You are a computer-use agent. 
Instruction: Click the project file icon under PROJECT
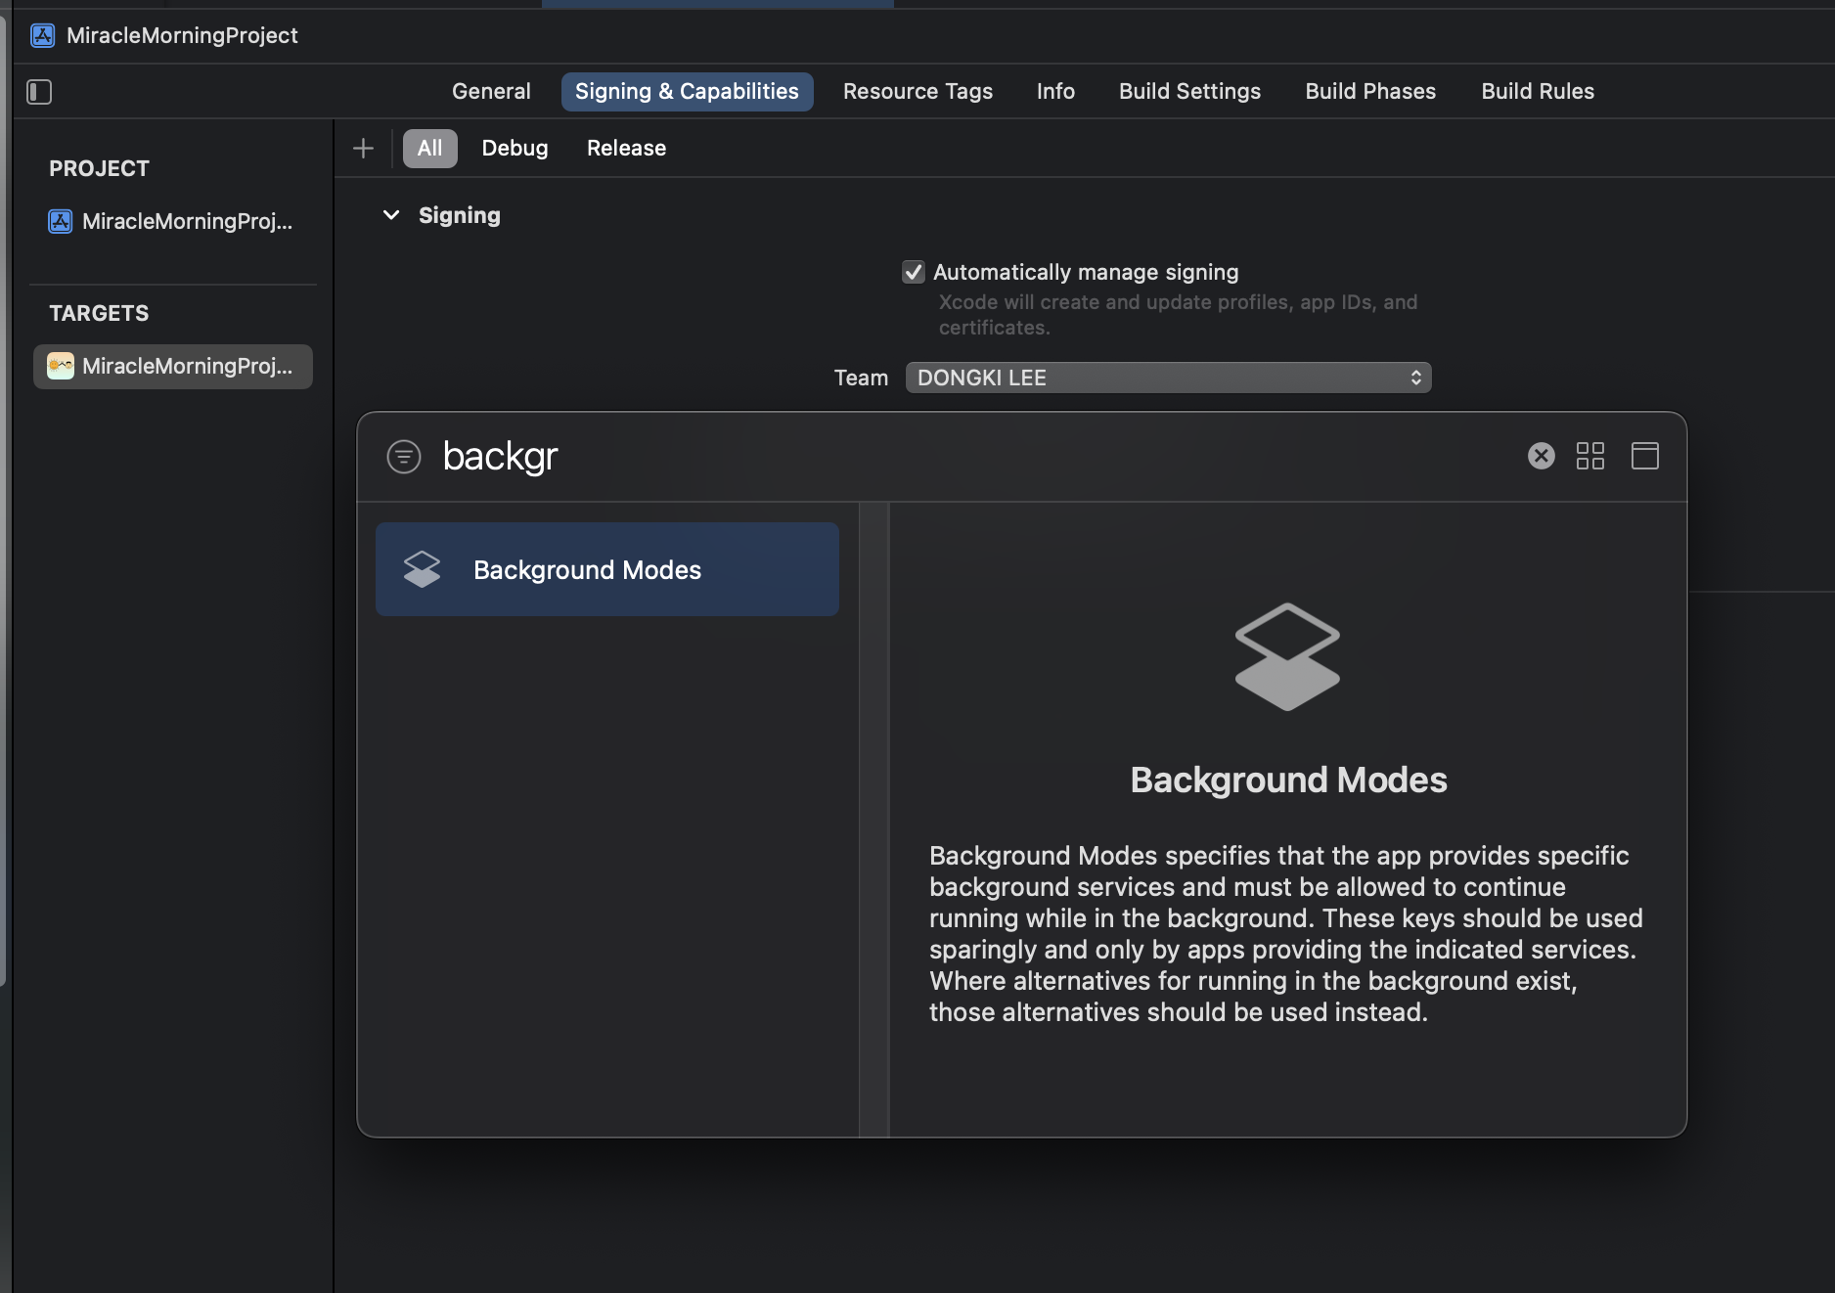coord(61,221)
